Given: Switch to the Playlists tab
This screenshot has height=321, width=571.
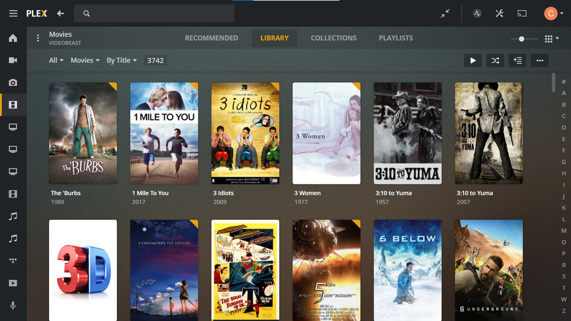Looking at the screenshot, I should 396,38.
